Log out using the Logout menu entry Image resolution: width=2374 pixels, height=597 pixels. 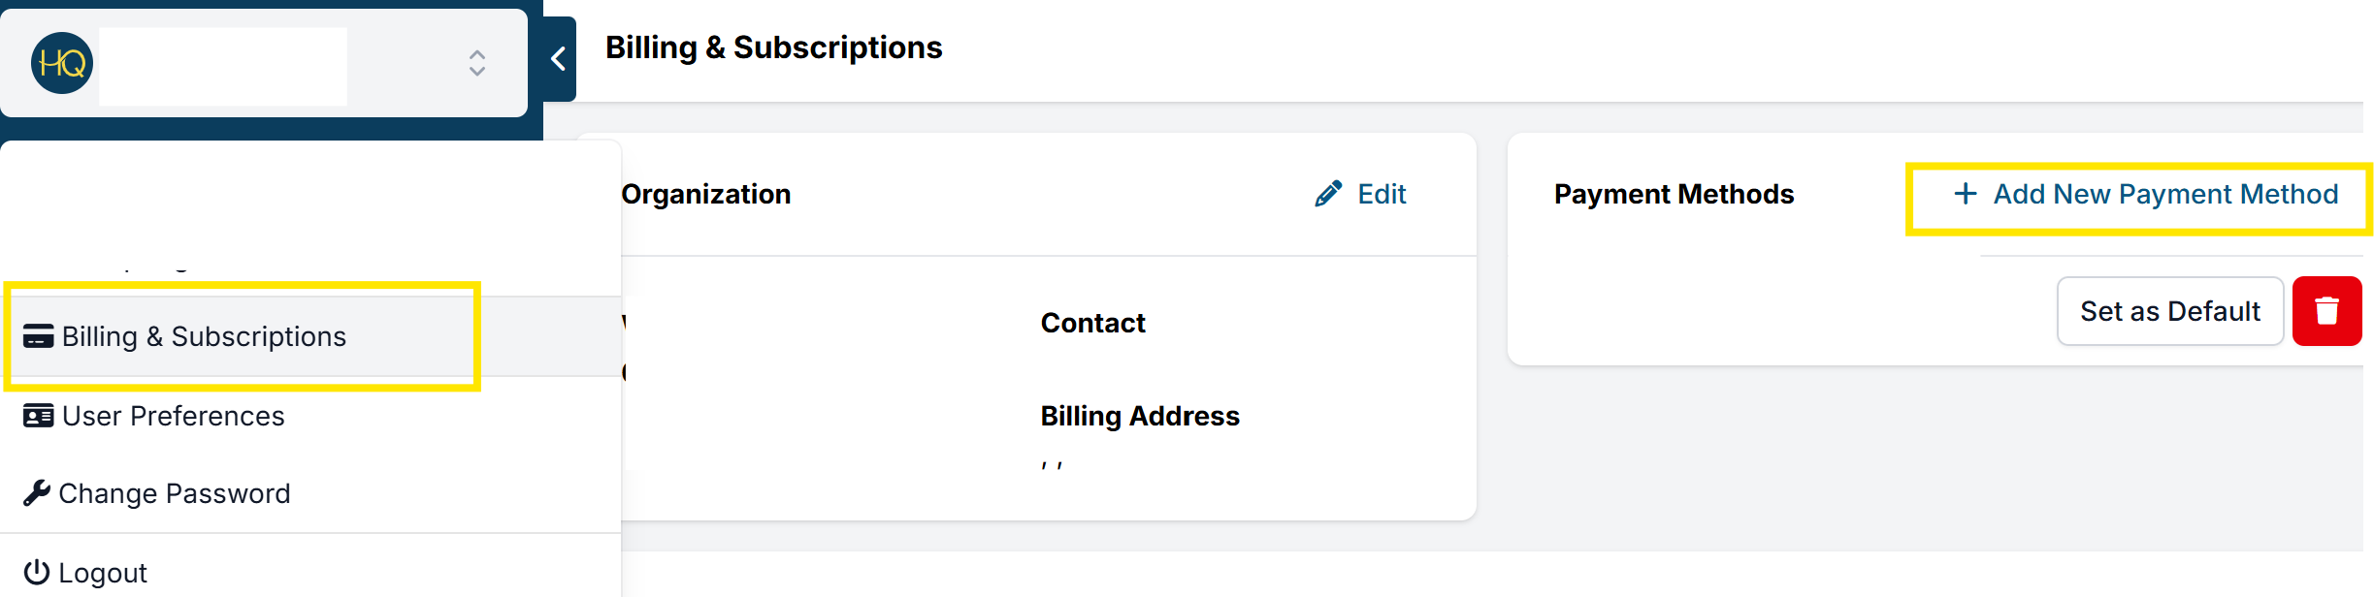[103, 573]
